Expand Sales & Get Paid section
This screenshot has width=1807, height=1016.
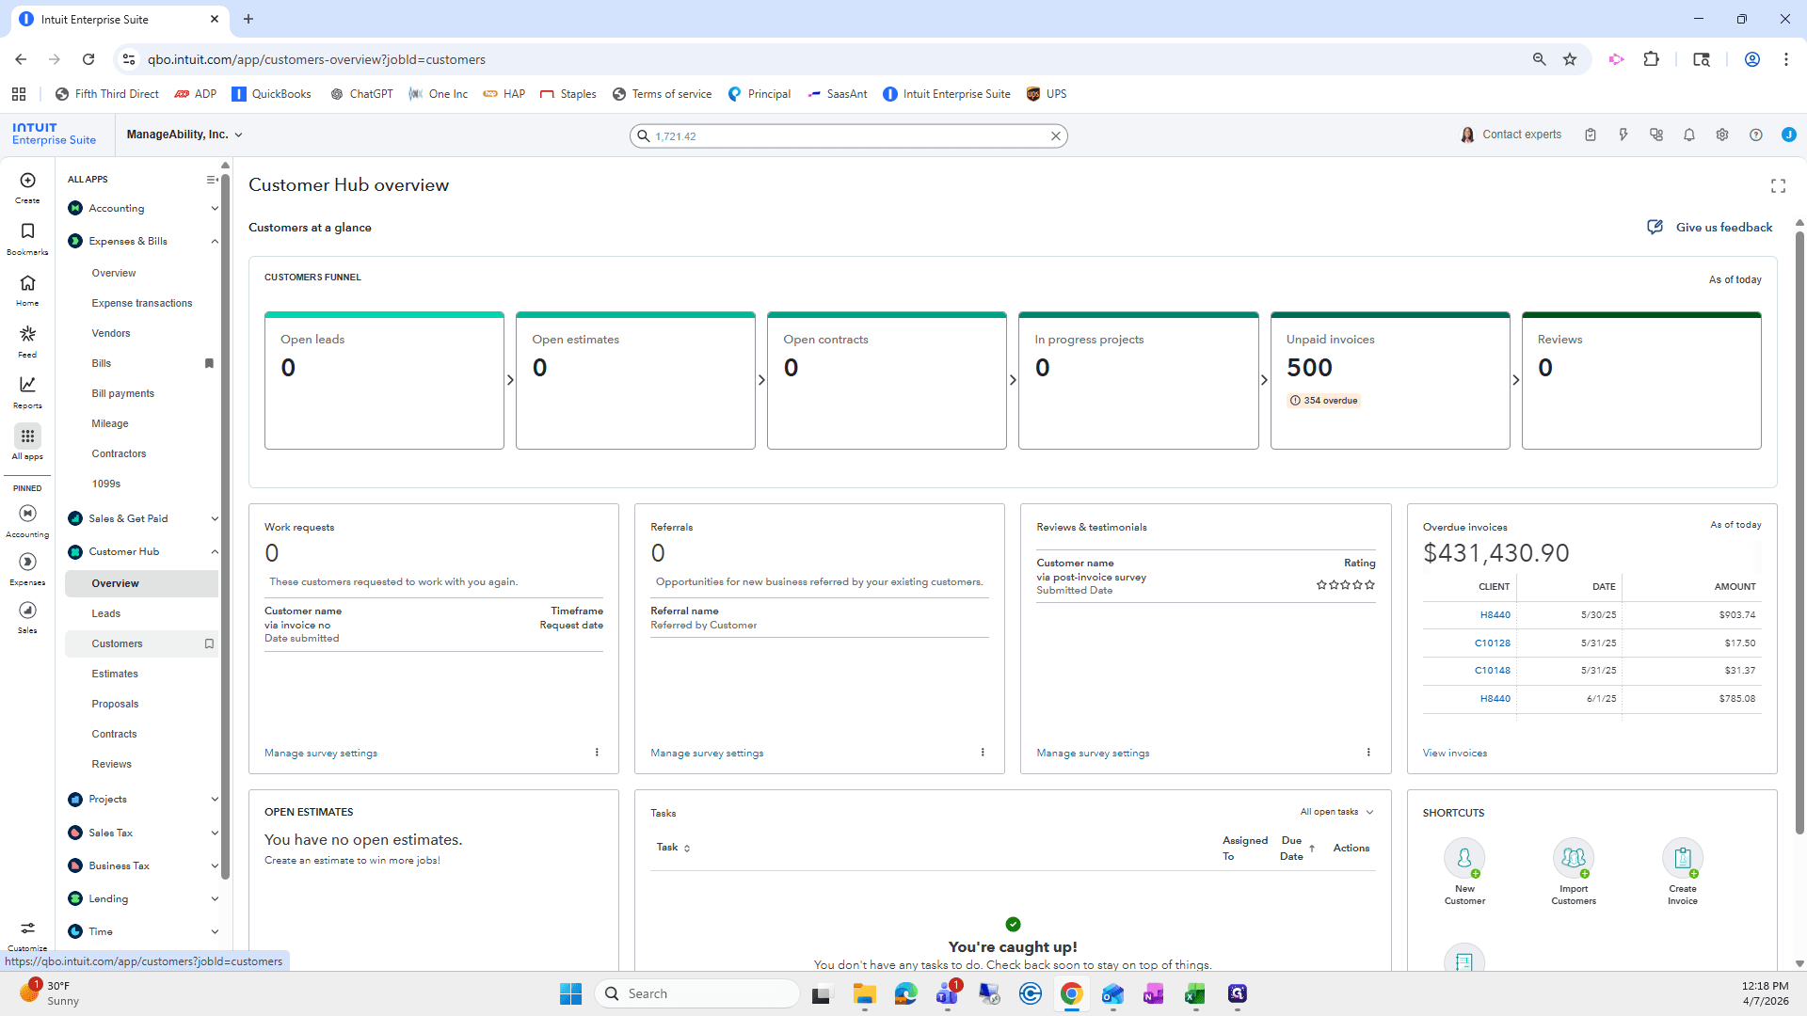[x=215, y=519]
